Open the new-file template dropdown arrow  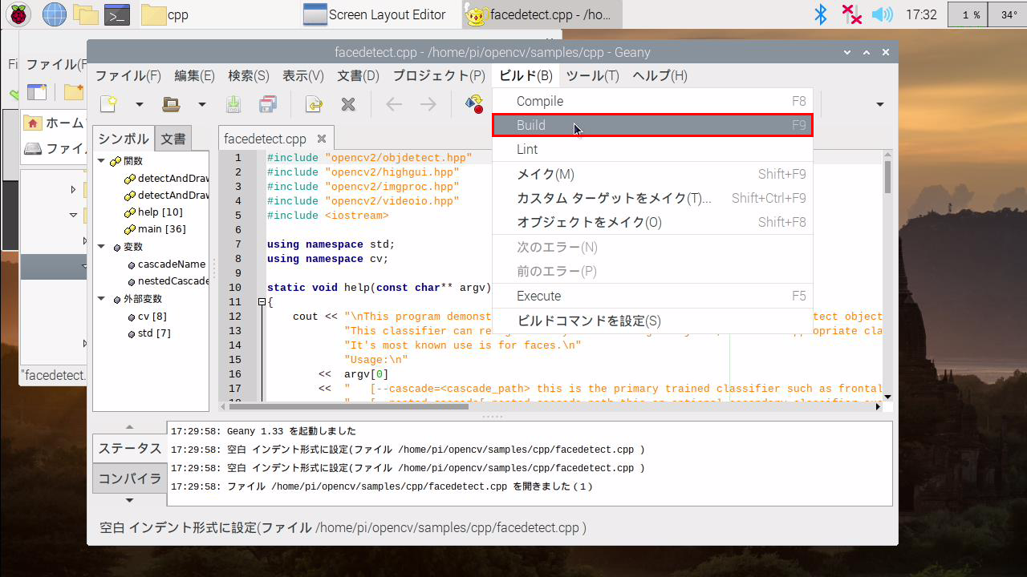tap(139, 104)
